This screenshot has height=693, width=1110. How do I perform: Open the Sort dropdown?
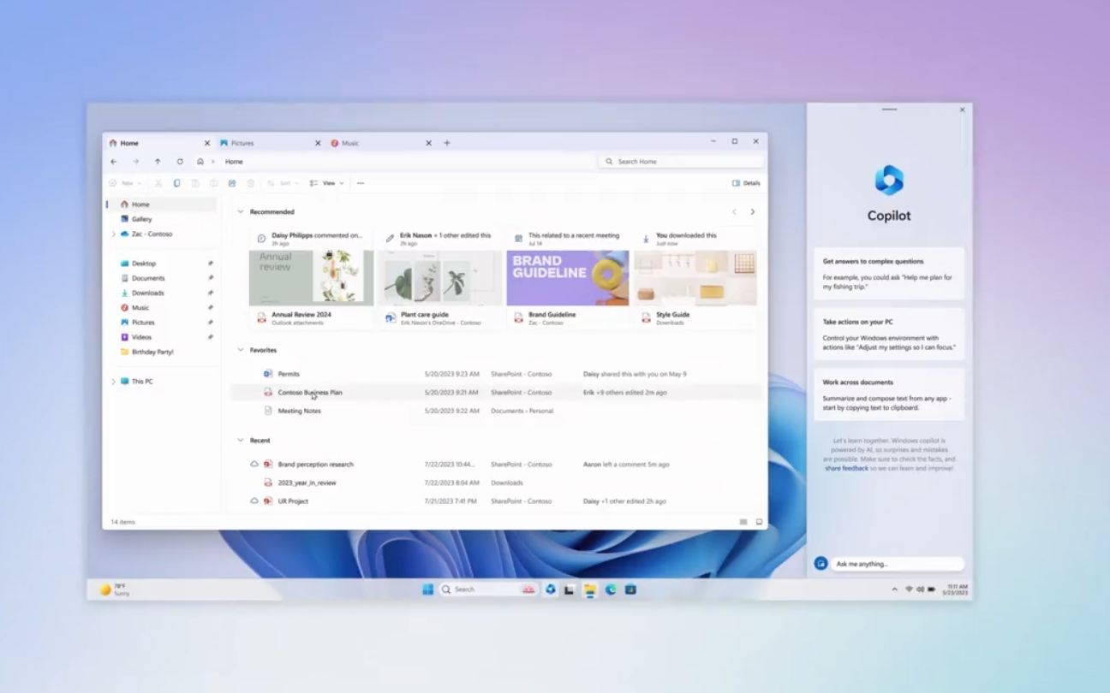(282, 183)
